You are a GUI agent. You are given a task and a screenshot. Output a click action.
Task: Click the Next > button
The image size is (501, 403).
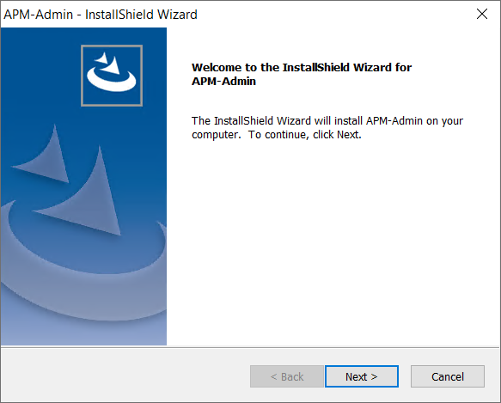362,376
